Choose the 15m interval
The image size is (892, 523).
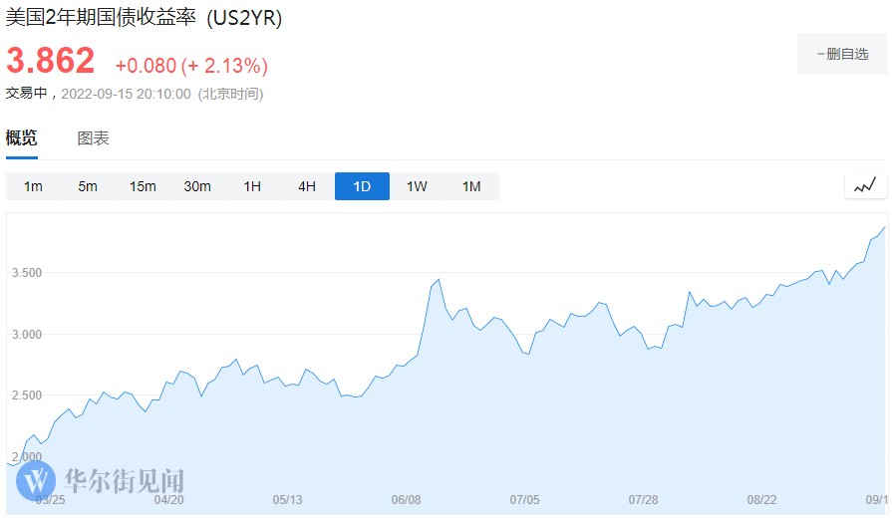pyautogui.click(x=143, y=186)
